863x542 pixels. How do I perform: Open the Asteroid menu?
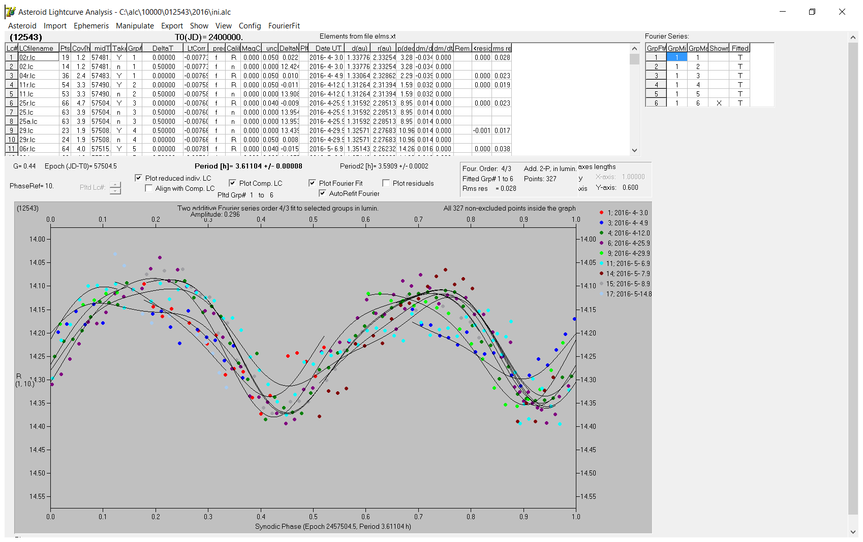[x=22, y=26]
